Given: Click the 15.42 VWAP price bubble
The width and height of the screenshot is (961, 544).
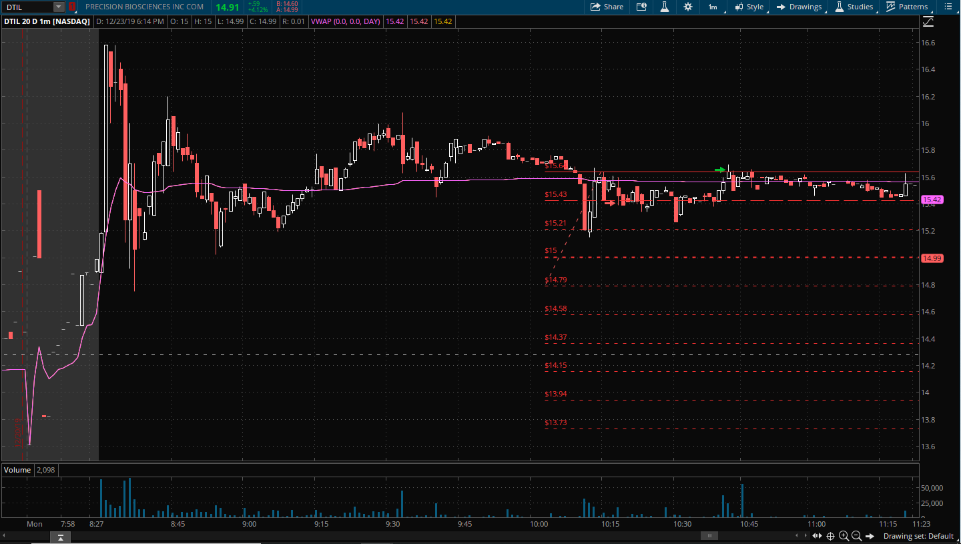Looking at the screenshot, I should [x=932, y=200].
